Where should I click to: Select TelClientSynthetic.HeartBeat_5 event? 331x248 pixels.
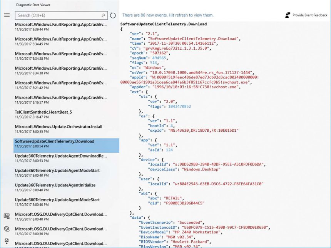pos(66,114)
